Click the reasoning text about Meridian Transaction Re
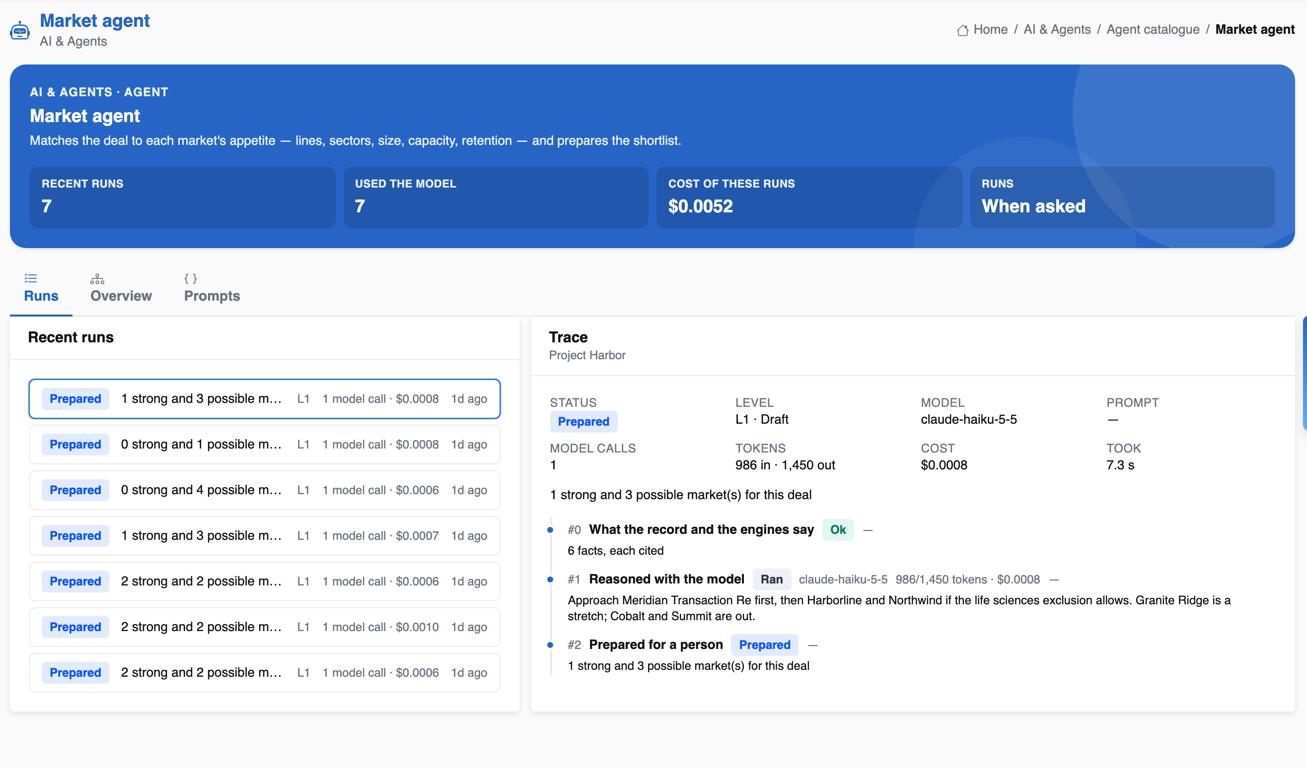 click(x=899, y=609)
